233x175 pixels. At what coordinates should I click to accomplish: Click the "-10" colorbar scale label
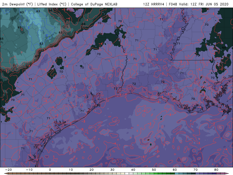pyautogui.click(x=29, y=170)
